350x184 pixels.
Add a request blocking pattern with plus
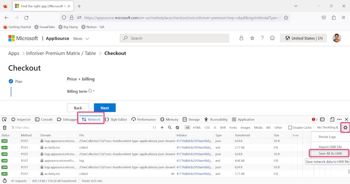point(162,128)
